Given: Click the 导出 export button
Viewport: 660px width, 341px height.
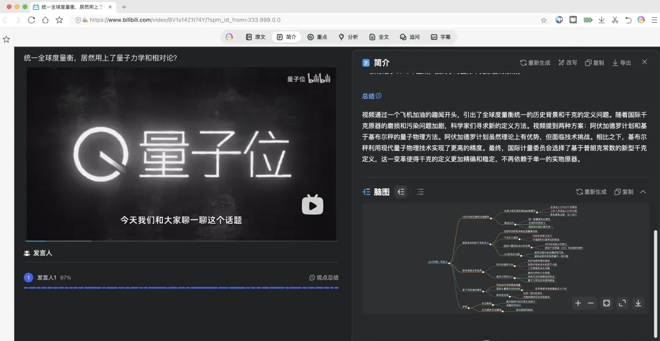Looking at the screenshot, I should coord(621,63).
